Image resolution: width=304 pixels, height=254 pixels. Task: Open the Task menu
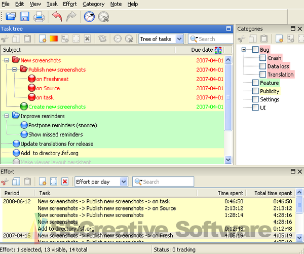(x=52, y=4)
